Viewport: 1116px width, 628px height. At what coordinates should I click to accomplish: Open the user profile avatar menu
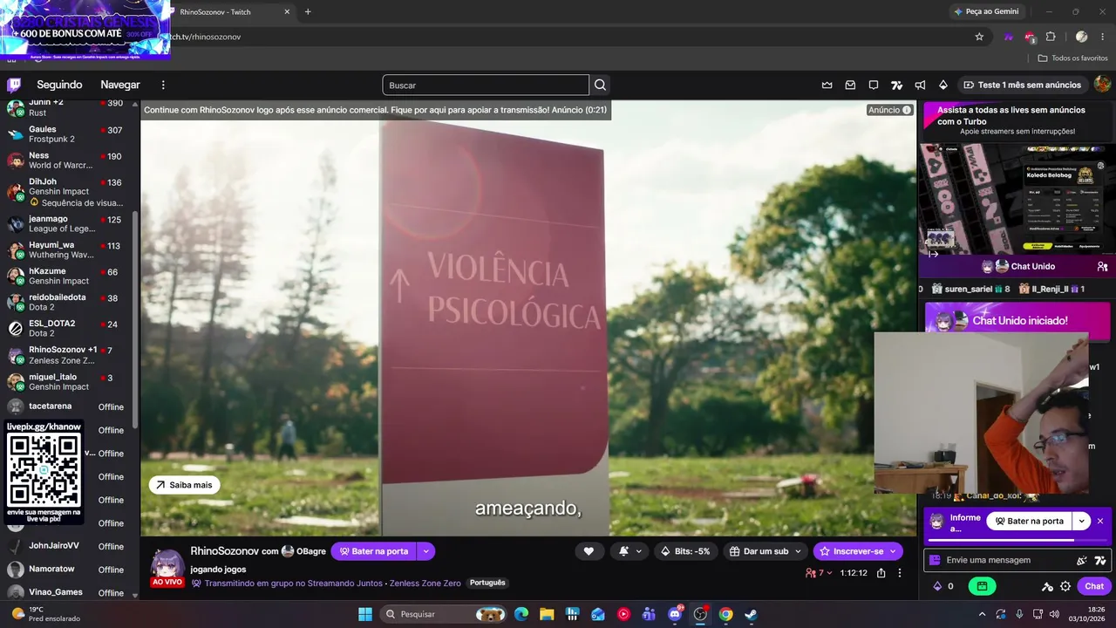1102,84
